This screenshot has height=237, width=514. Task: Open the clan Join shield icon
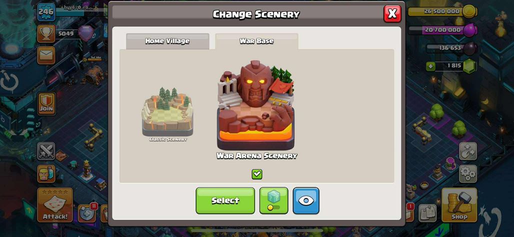point(46,103)
